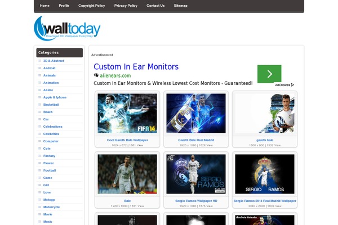Browse the Animals category
Viewport: 338px width, 225px height.
50,75
